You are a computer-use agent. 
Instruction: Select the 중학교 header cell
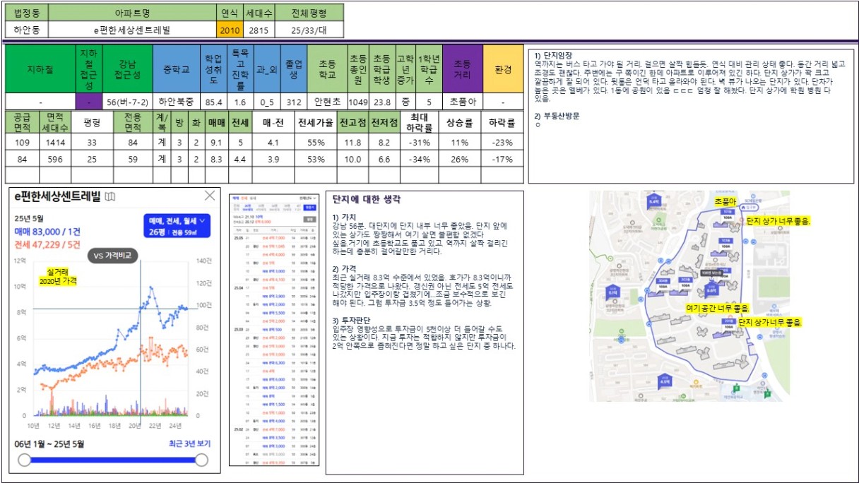(x=177, y=70)
